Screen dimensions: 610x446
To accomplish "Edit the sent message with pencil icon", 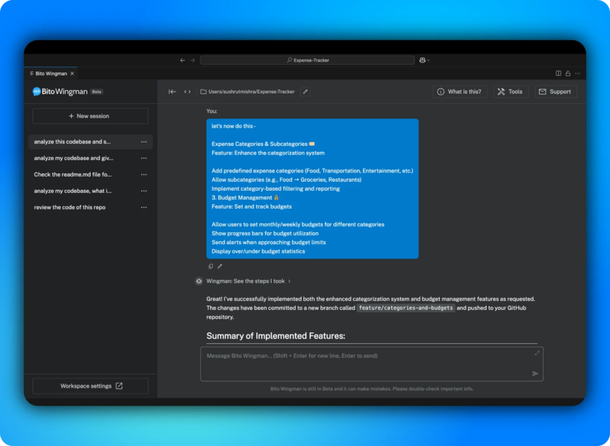I will 220,267.
